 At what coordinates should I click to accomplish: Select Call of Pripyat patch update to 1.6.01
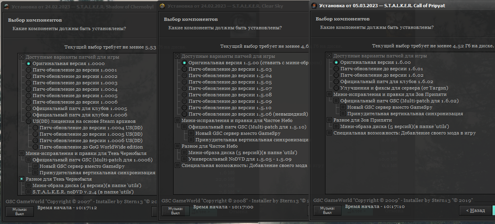click(x=336, y=69)
